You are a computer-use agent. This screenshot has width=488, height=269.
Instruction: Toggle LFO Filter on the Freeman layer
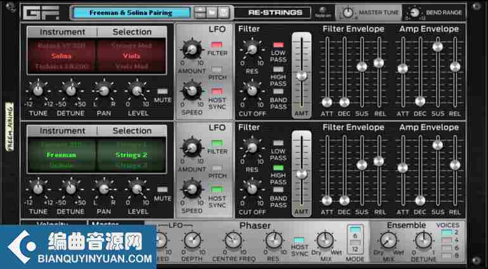click(x=217, y=144)
